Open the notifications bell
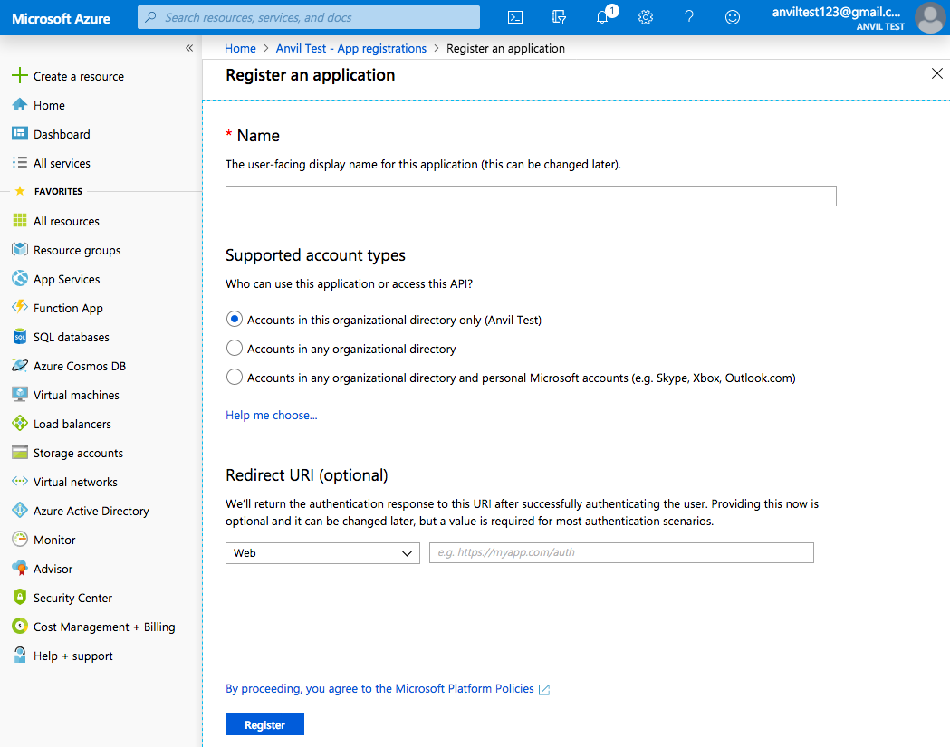Screen dimensions: 950x747 601,16
